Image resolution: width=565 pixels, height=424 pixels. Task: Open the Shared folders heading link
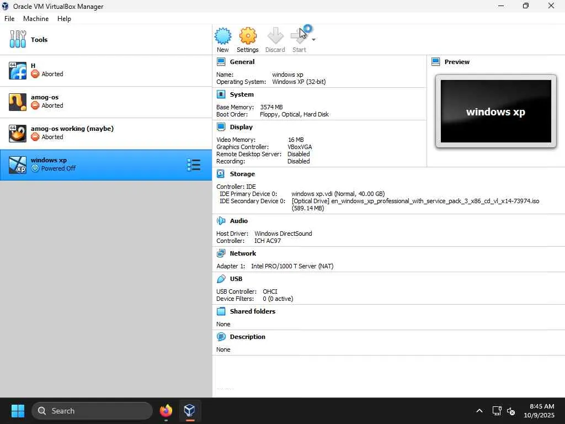(253, 311)
